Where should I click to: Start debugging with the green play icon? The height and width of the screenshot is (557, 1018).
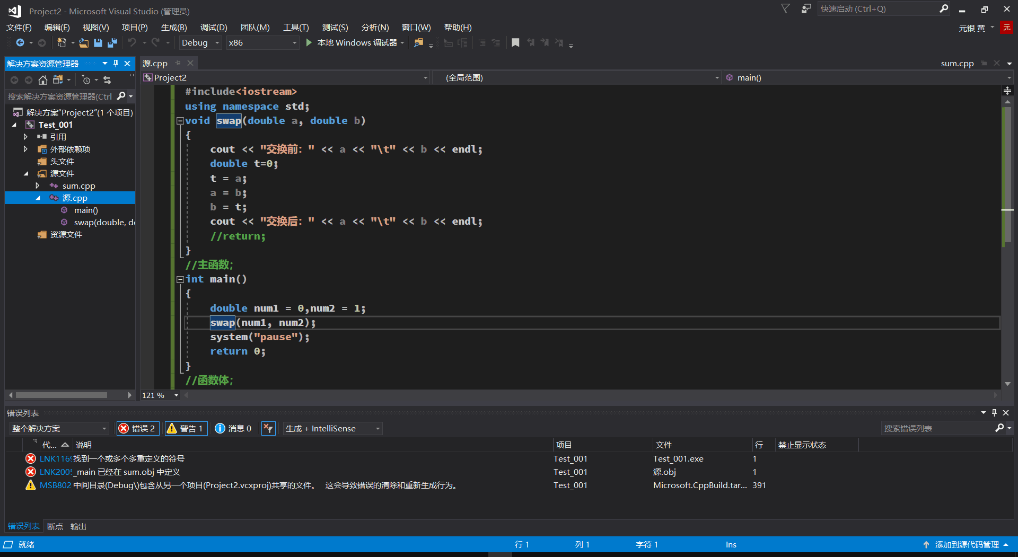coord(309,42)
